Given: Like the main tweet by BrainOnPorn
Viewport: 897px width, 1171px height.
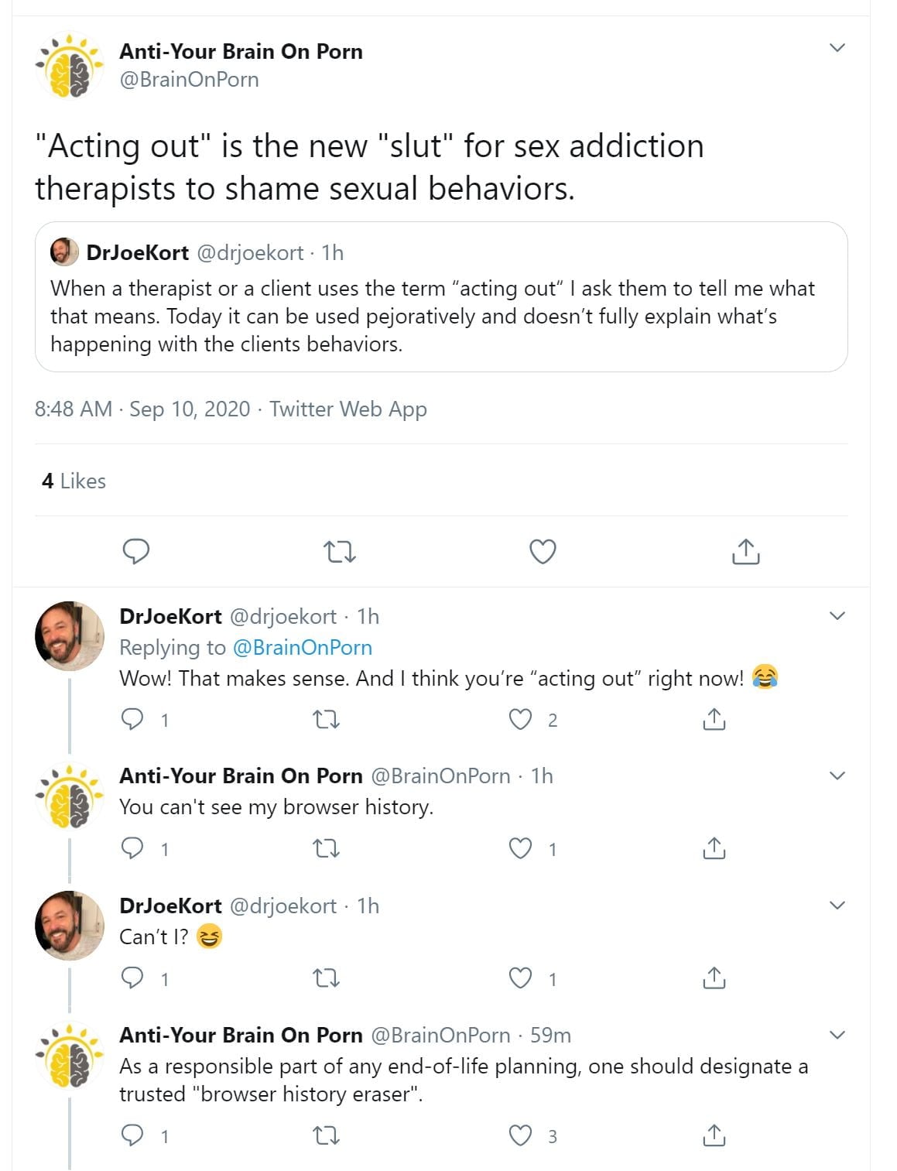Looking at the screenshot, I should [x=542, y=552].
